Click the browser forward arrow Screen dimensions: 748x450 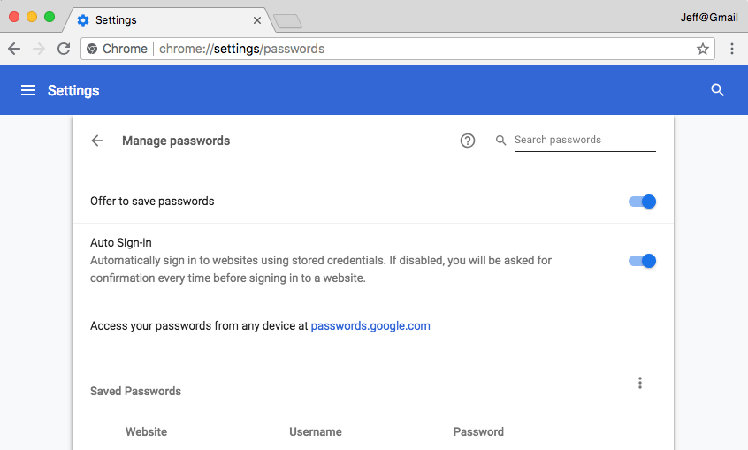[x=39, y=49]
